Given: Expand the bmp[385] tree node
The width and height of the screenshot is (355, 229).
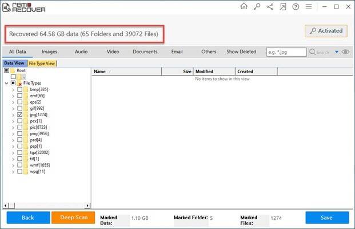Looking at the screenshot, I should coord(13,90).
